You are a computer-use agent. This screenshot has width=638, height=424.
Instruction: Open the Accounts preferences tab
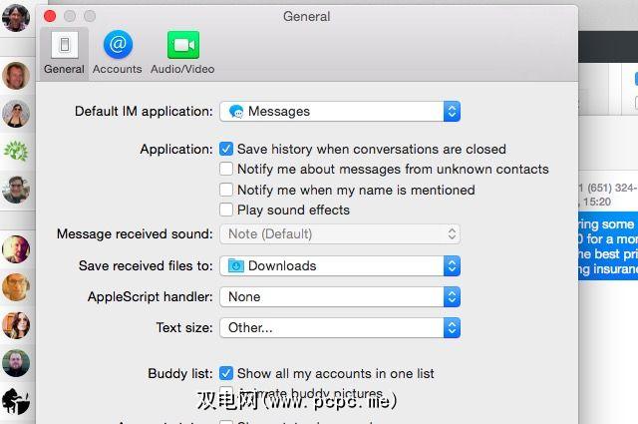[x=118, y=53]
